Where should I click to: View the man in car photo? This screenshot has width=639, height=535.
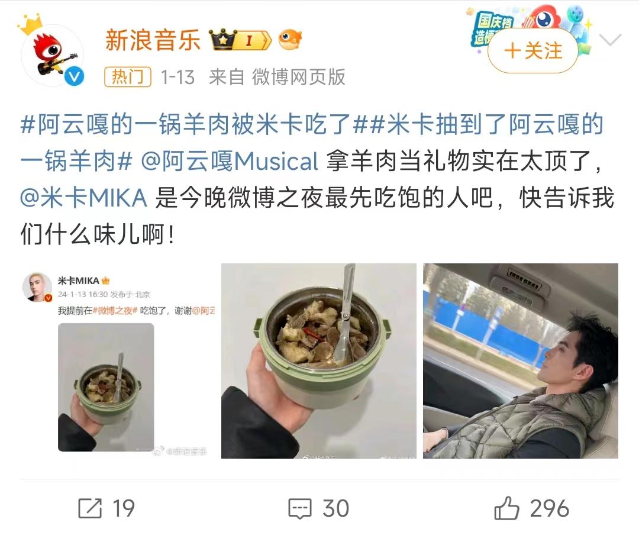(521, 361)
